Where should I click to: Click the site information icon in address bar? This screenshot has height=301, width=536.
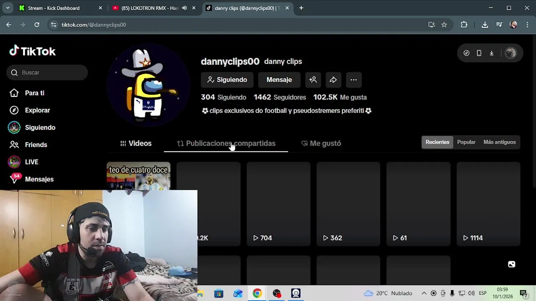(x=53, y=25)
